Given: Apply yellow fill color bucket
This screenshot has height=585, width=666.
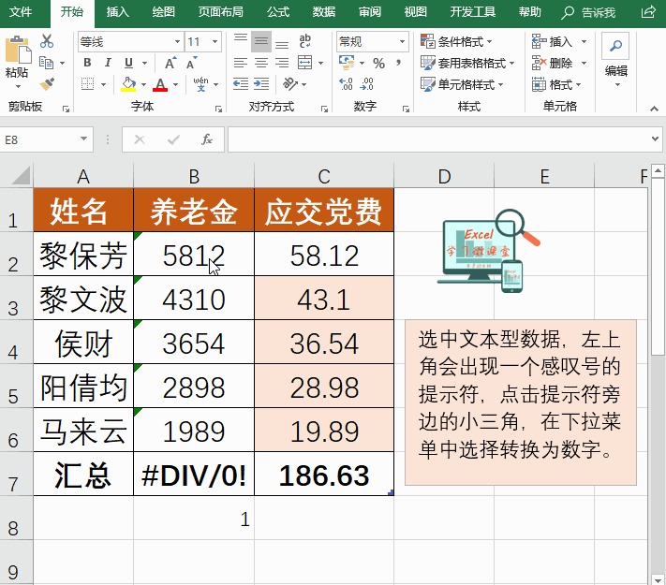Looking at the screenshot, I should [x=128, y=84].
